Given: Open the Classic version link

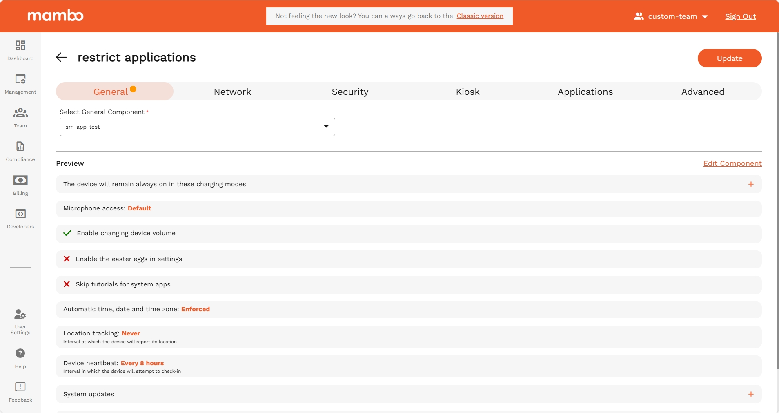Looking at the screenshot, I should coord(480,16).
